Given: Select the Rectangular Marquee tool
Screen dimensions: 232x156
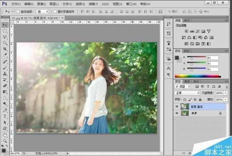Looking at the screenshot, I should tap(5, 31).
